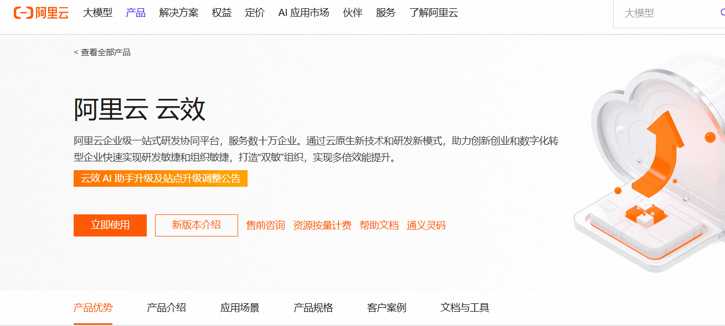The image size is (725, 326).
Task: Open the 帮助文档 link
Action: pos(379,225)
